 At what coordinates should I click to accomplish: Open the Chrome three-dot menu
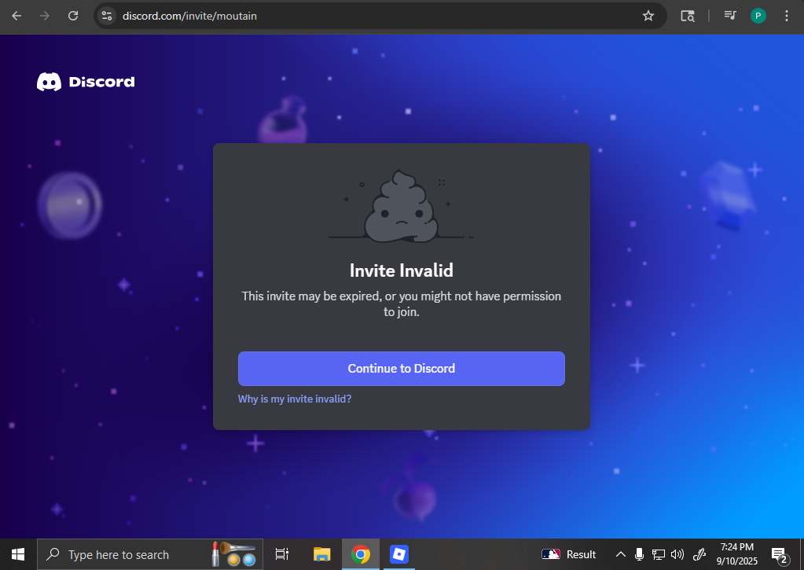[x=787, y=16]
